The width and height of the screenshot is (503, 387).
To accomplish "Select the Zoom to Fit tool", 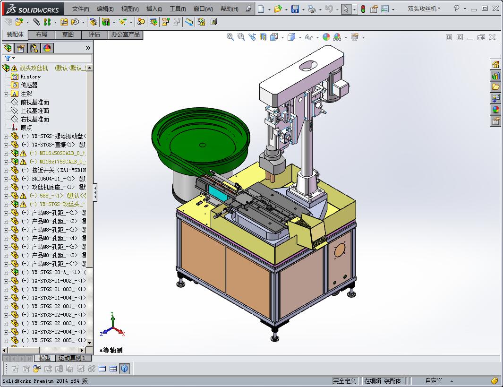I will point(230,36).
